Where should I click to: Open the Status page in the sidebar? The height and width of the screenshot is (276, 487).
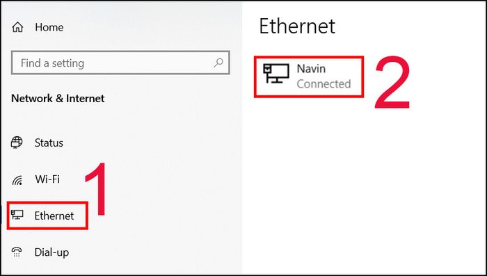coord(49,143)
